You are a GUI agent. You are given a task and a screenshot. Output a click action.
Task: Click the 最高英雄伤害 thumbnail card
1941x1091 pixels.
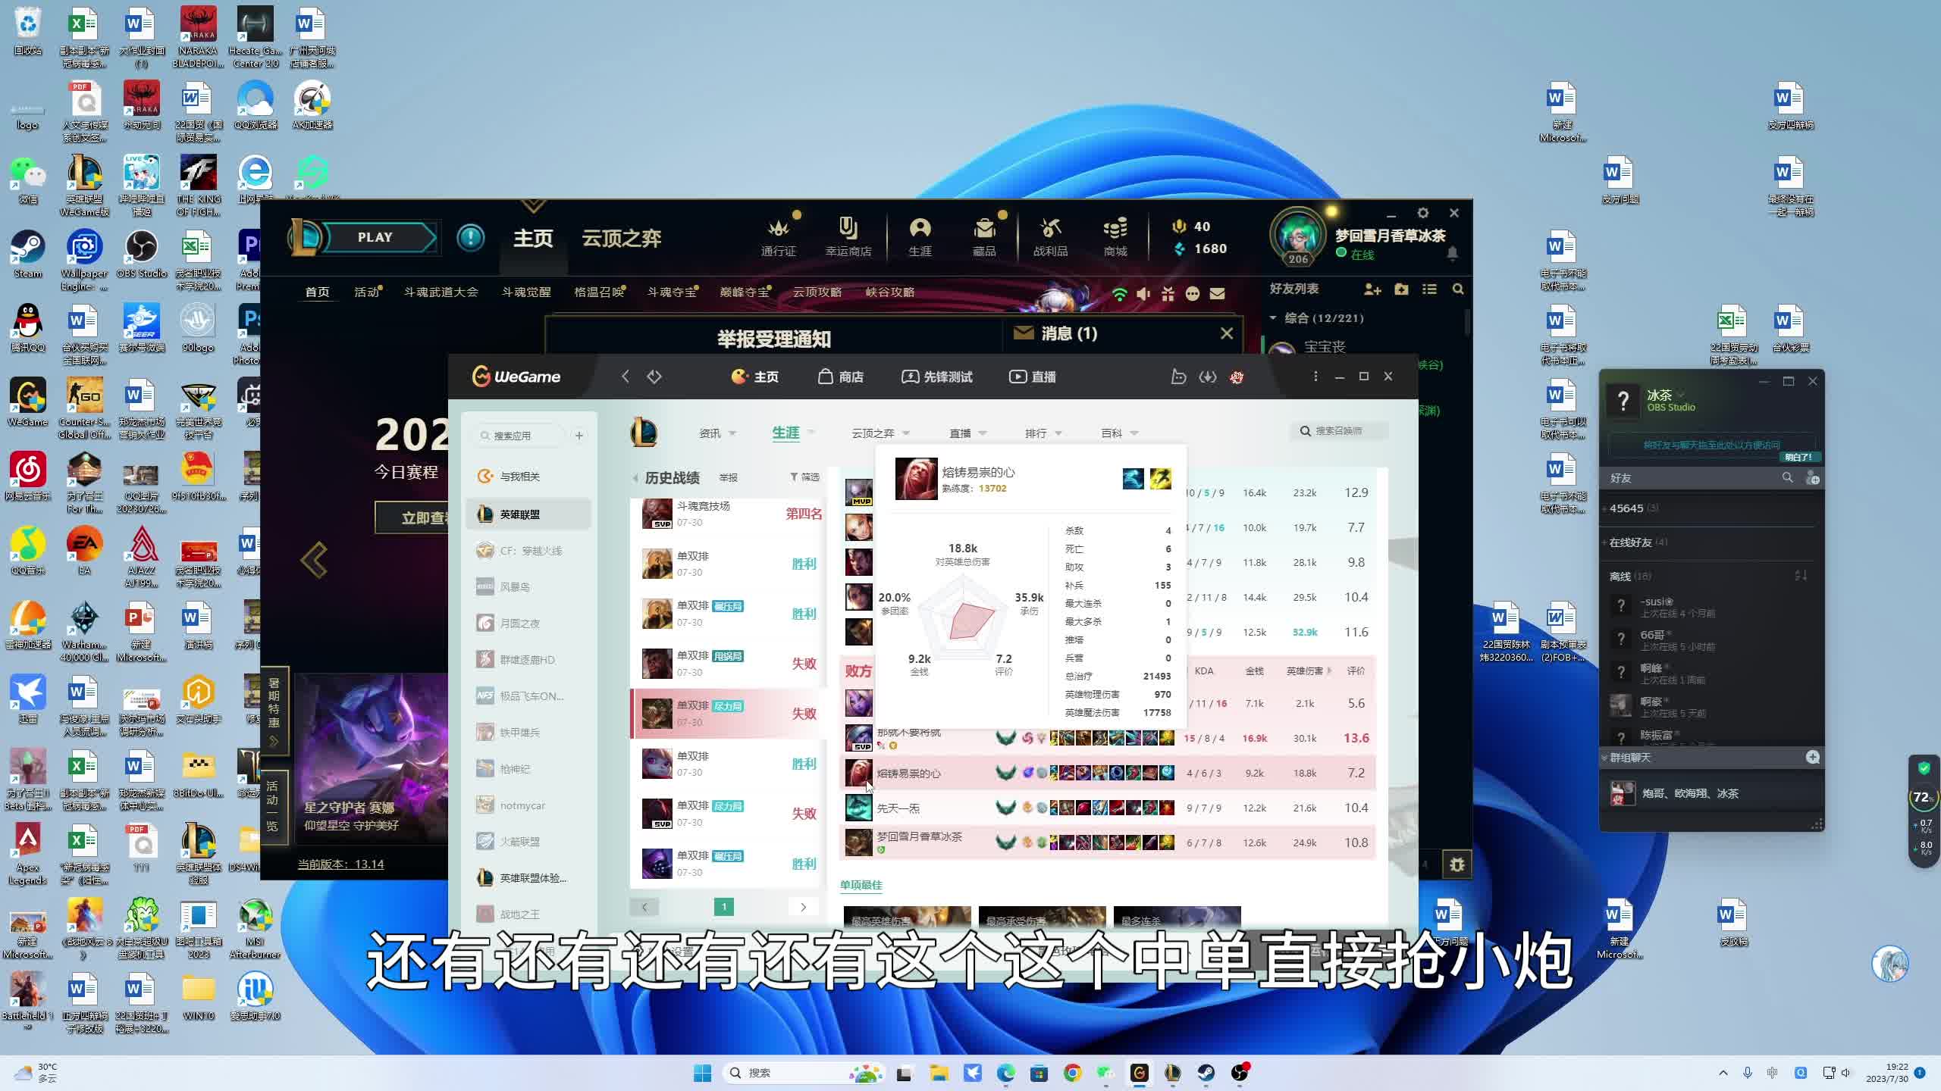907,918
